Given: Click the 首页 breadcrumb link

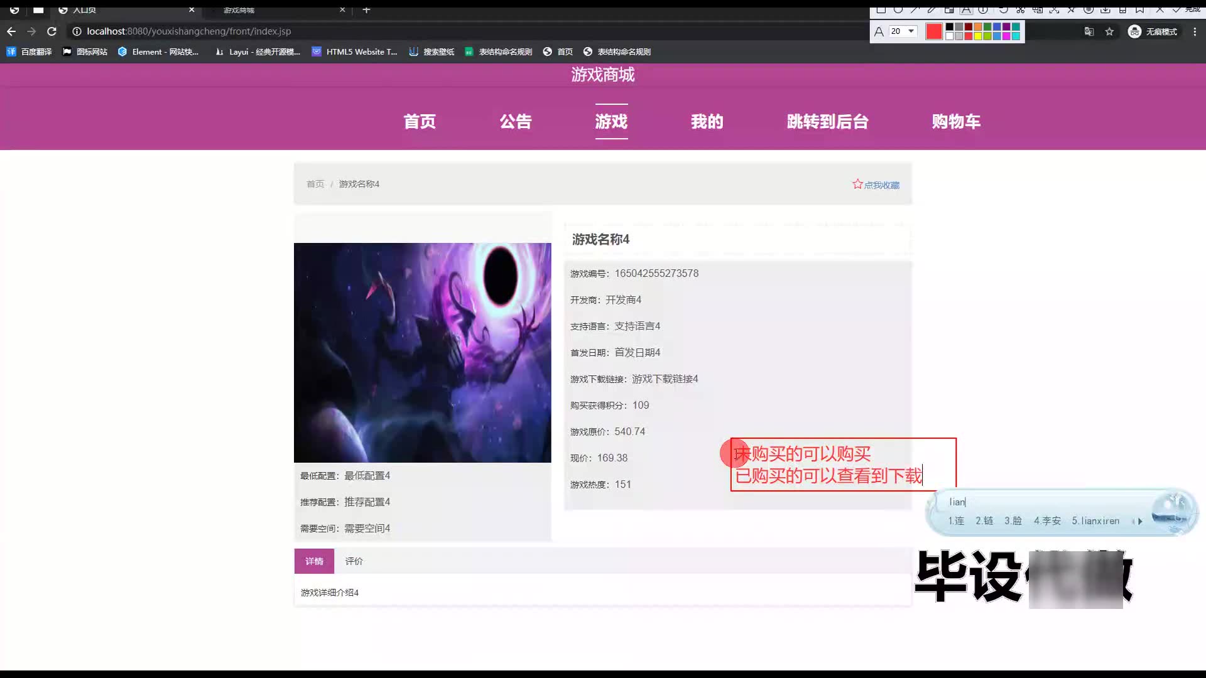Looking at the screenshot, I should [x=315, y=184].
